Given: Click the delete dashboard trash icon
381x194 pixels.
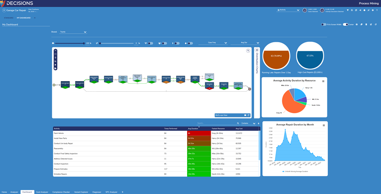Looking at the screenshot, I should coord(366,25).
